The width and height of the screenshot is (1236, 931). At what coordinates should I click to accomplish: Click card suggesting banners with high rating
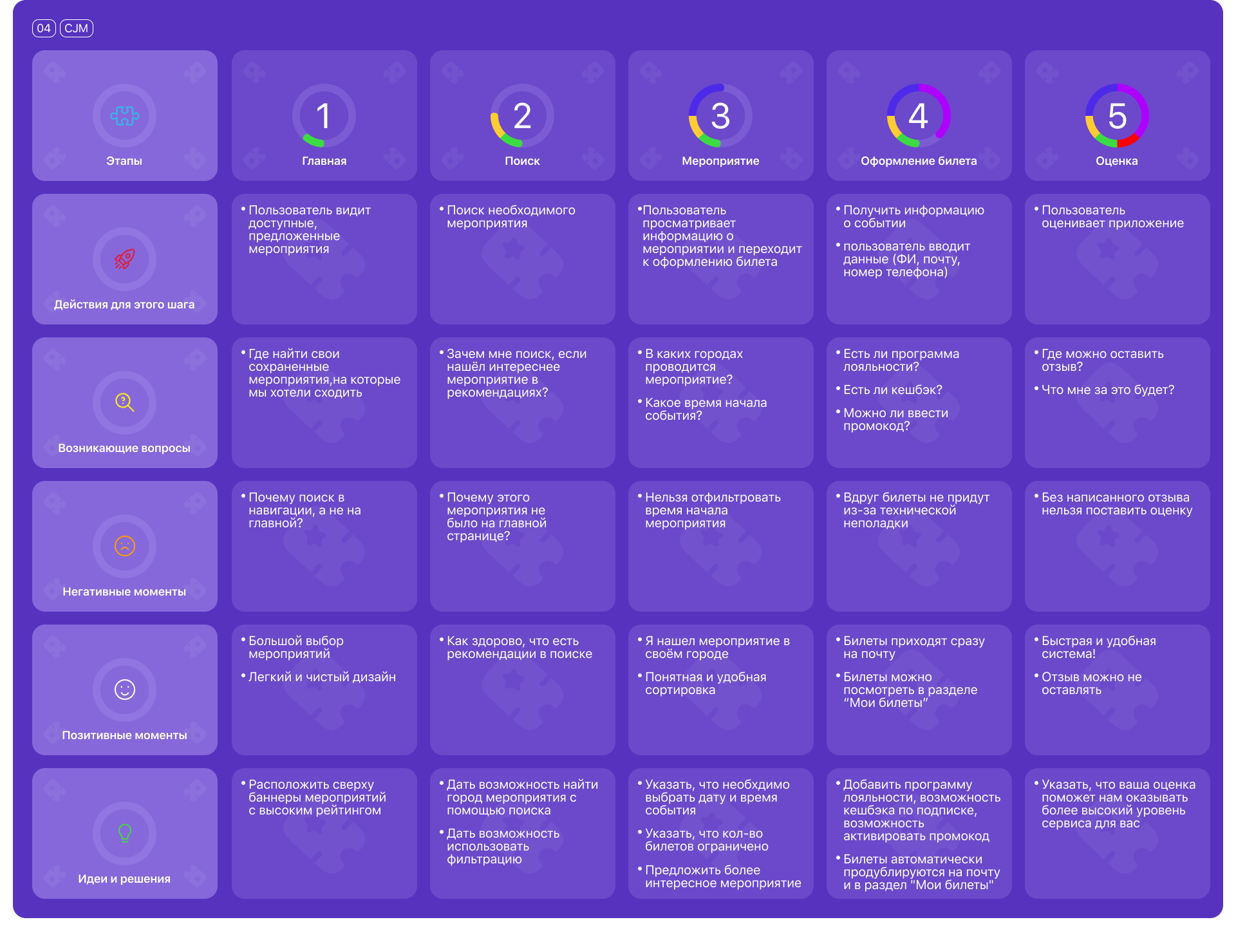point(324,833)
